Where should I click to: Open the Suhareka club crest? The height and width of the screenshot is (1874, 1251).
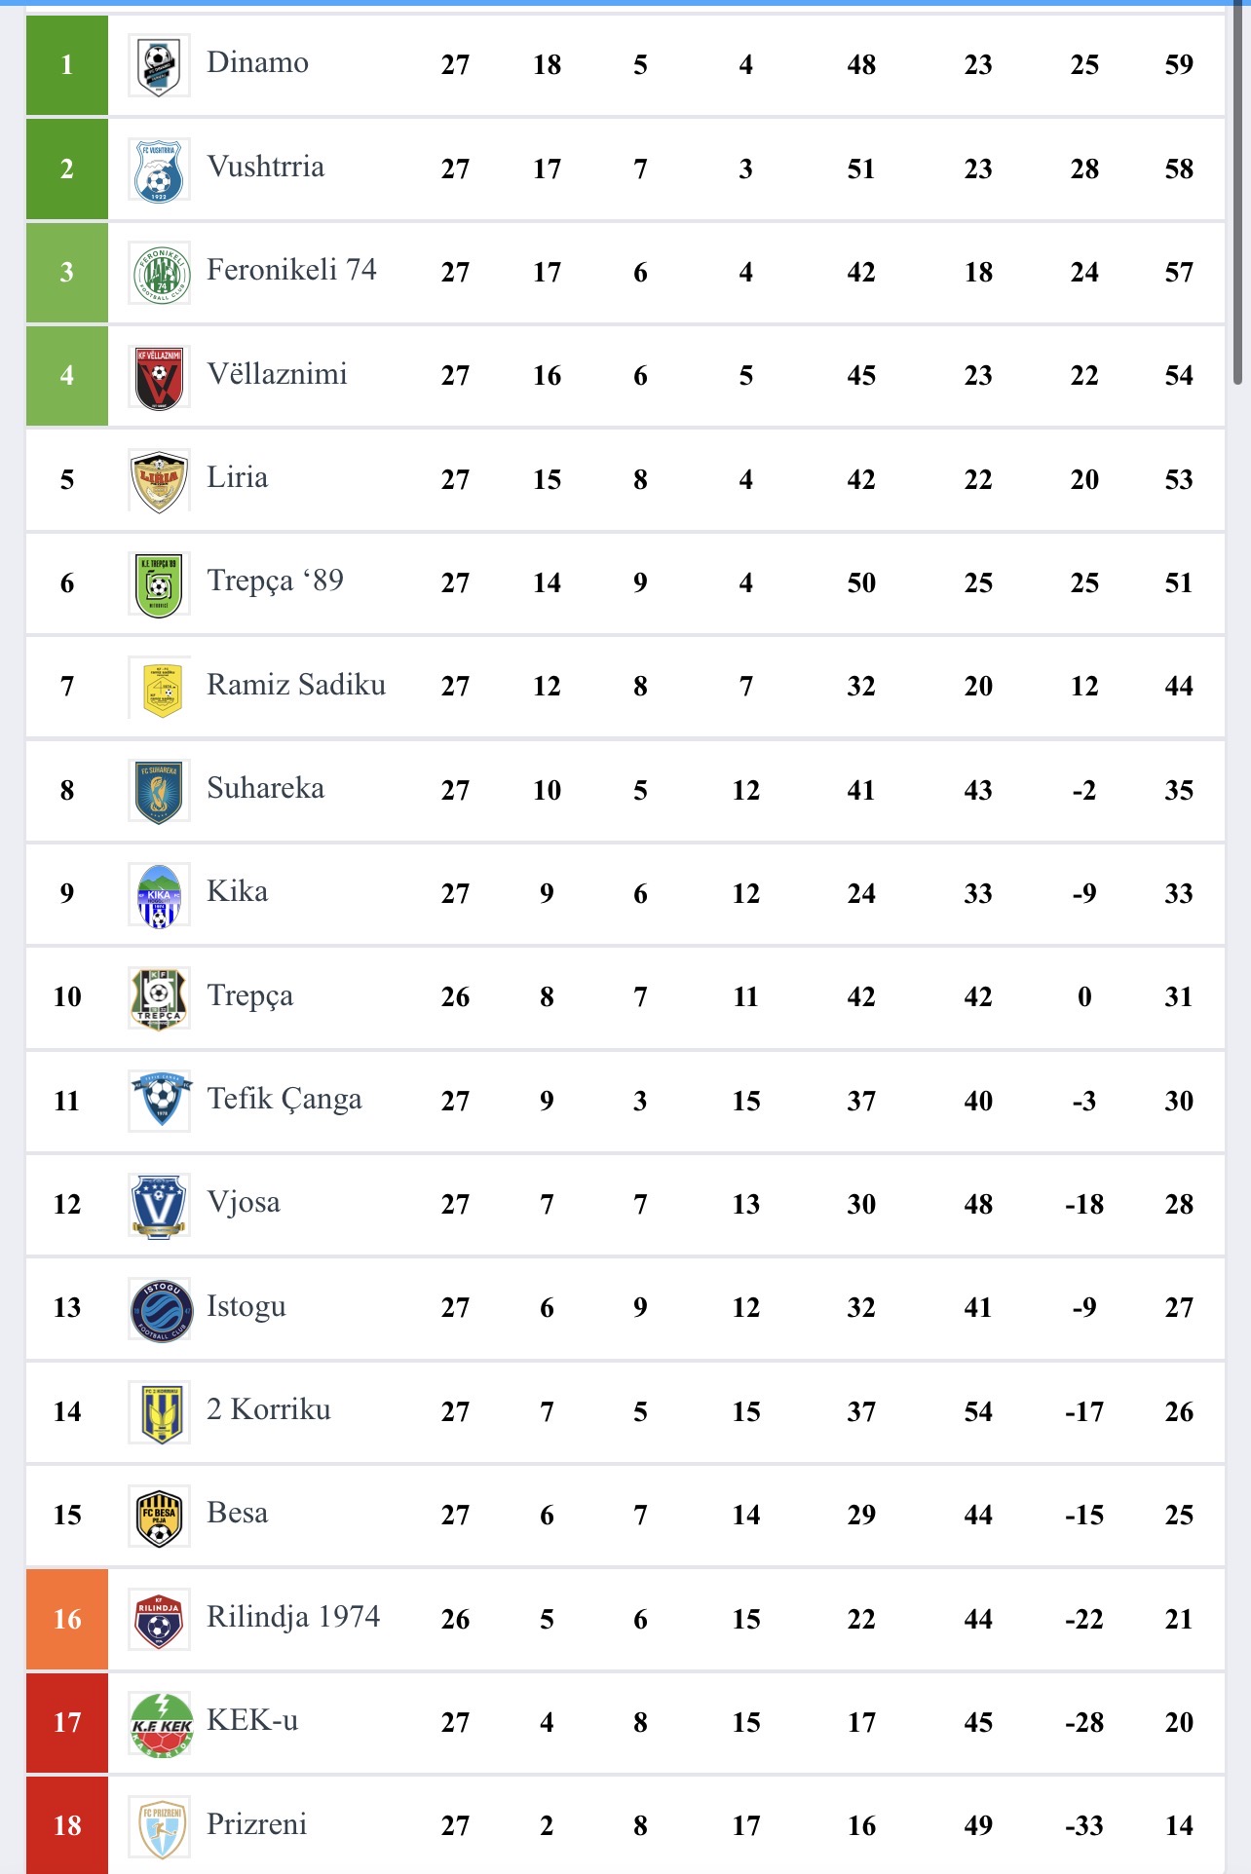(x=159, y=791)
